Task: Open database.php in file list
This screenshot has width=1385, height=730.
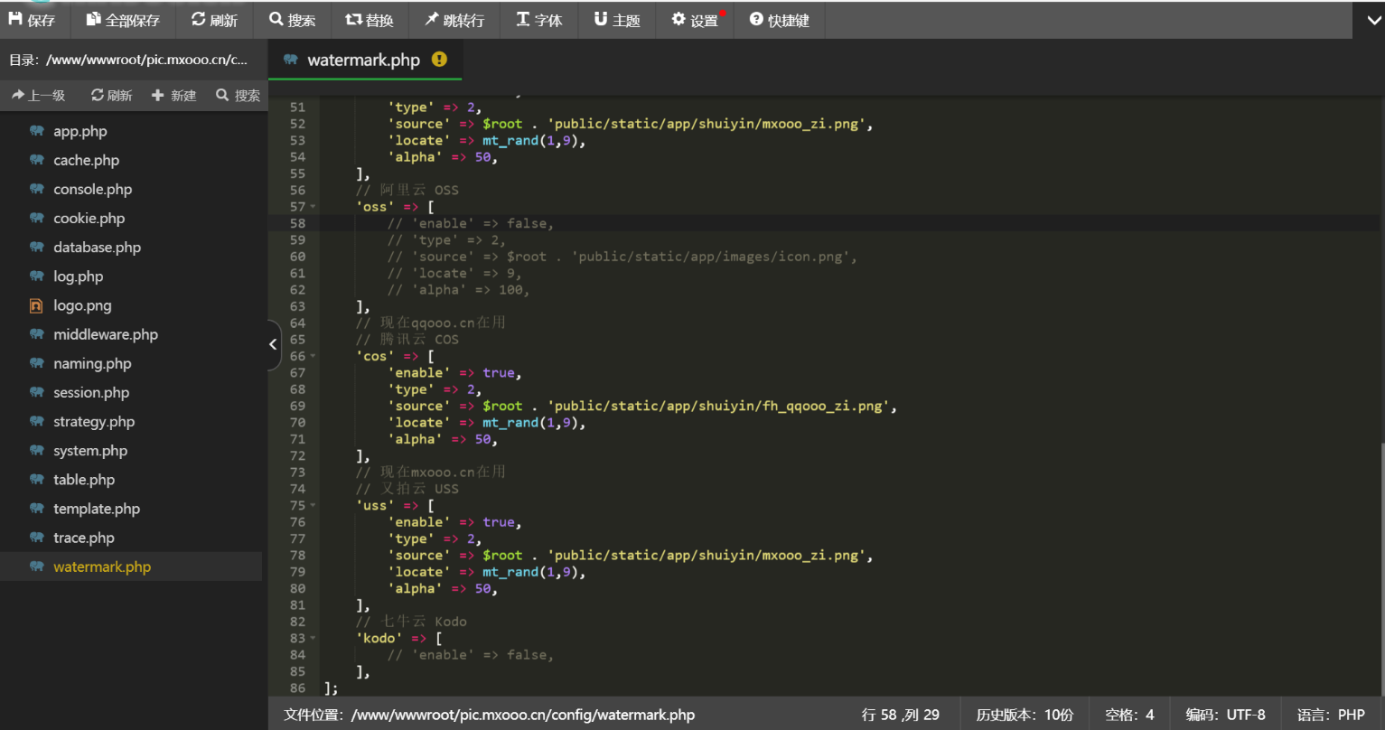Action: click(x=97, y=248)
